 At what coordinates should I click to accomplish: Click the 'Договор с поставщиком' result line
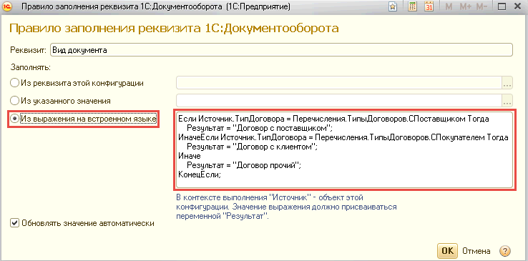point(260,128)
